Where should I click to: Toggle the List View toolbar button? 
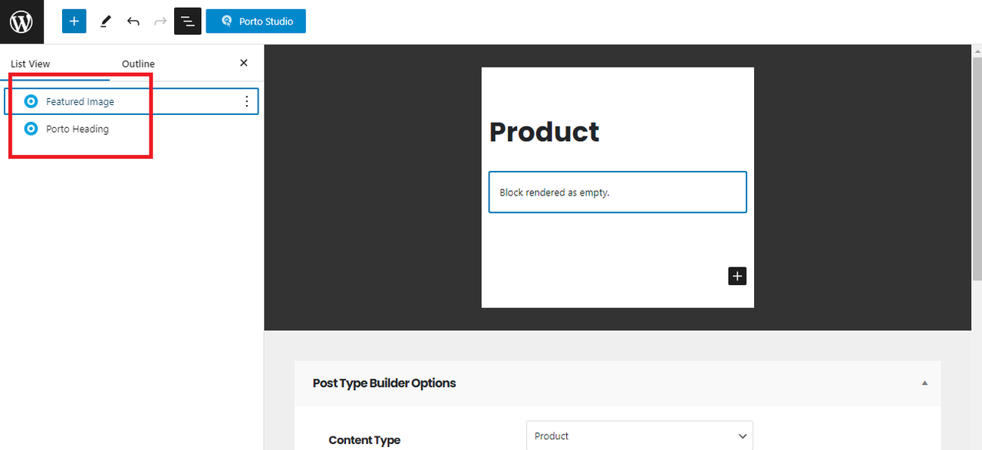click(x=188, y=21)
